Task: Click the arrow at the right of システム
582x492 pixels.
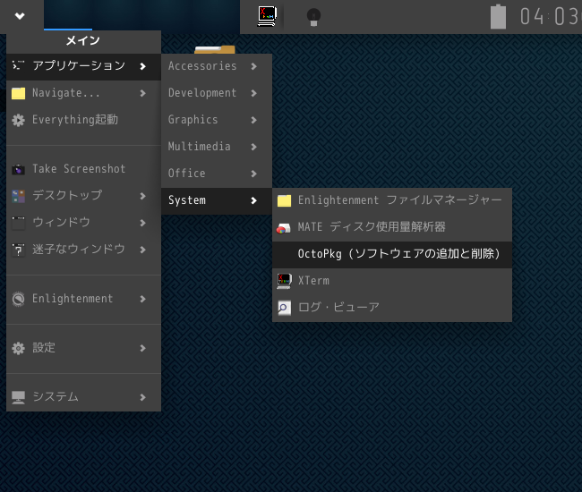Action: click(143, 397)
